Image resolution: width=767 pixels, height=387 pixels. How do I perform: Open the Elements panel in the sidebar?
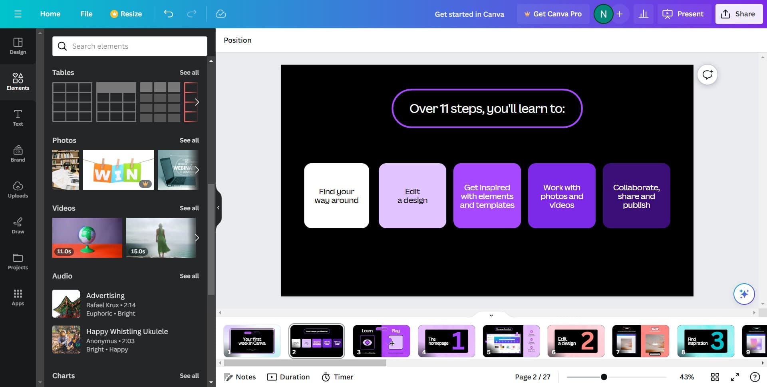(18, 81)
